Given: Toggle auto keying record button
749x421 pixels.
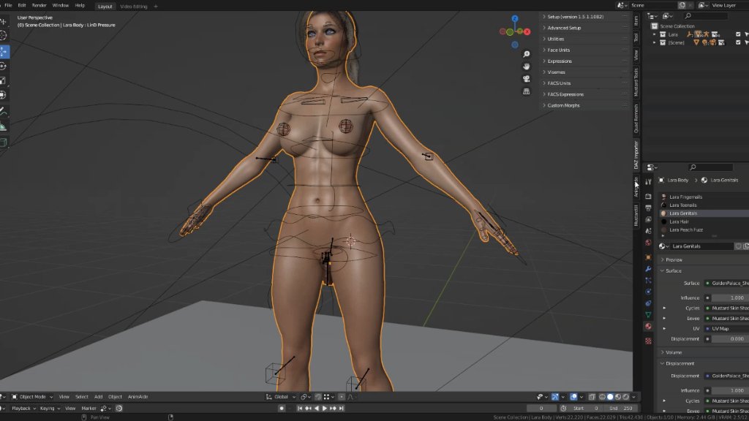Looking at the screenshot, I should coord(282,408).
